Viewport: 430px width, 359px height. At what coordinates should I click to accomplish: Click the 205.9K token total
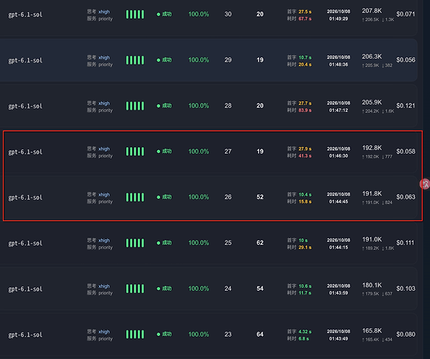click(x=372, y=102)
